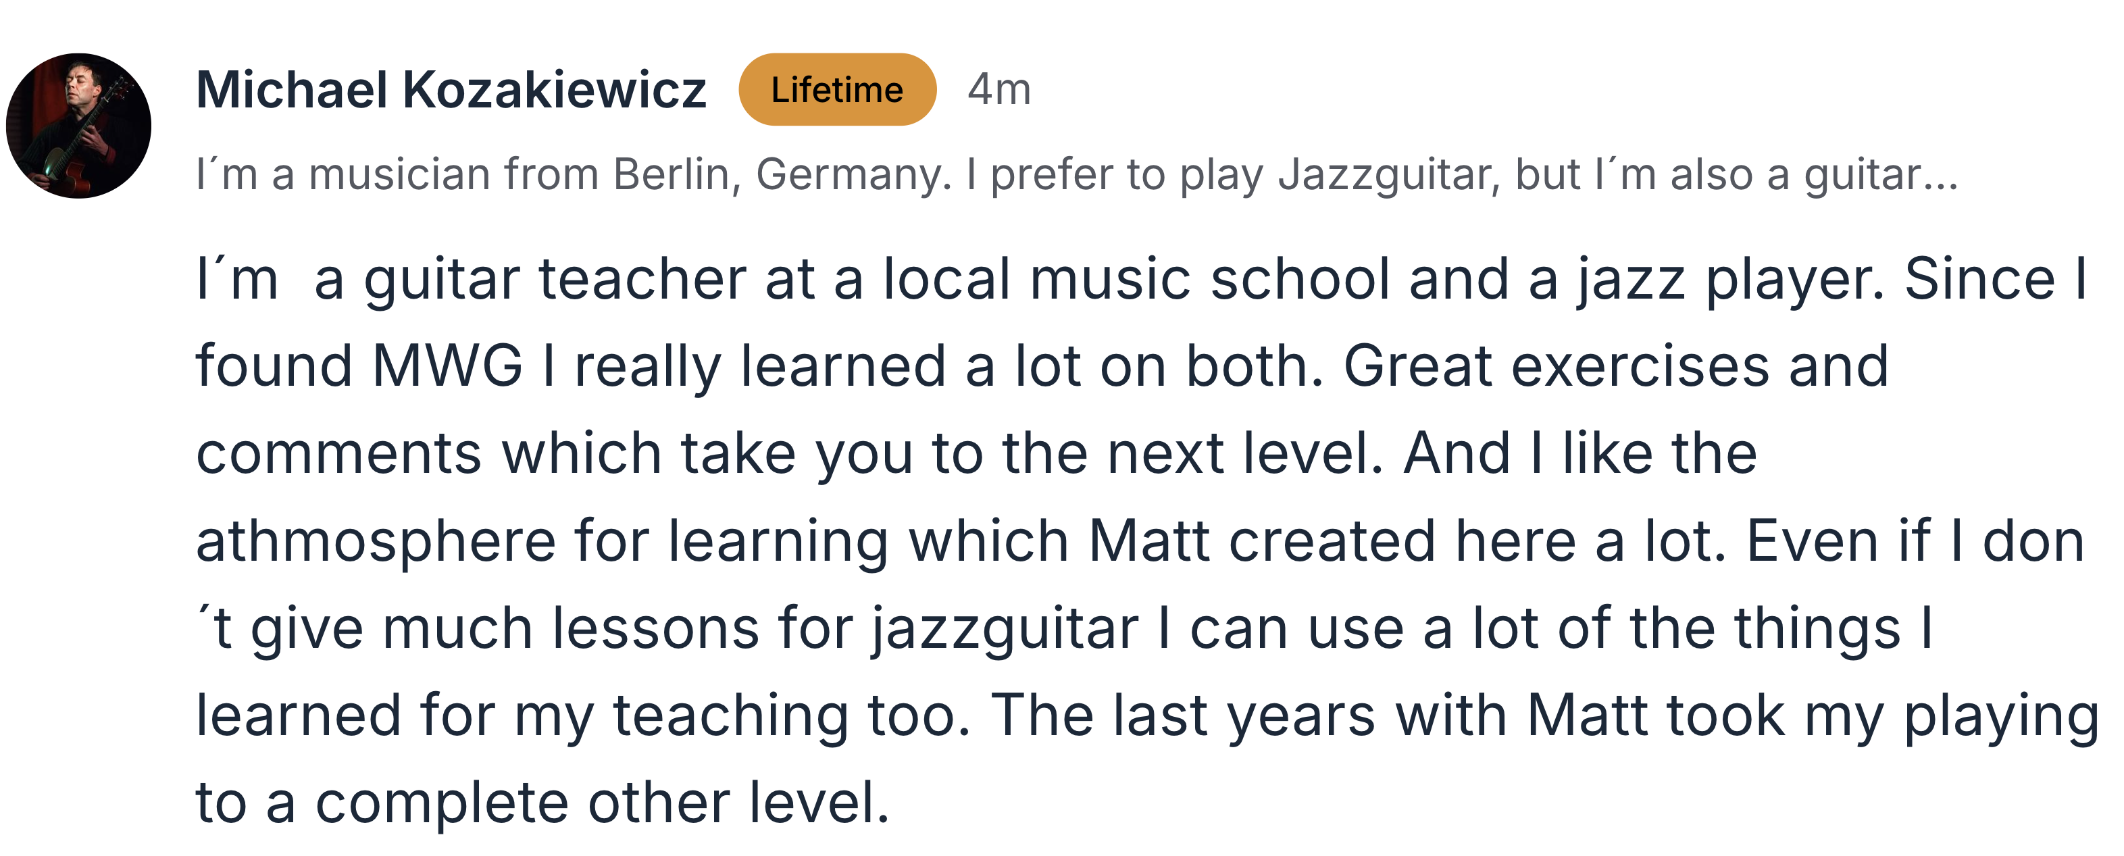Screen dimensions: 2124x856
Task: Click the author name Michael Kozakiewicz
Action: pos(451,89)
